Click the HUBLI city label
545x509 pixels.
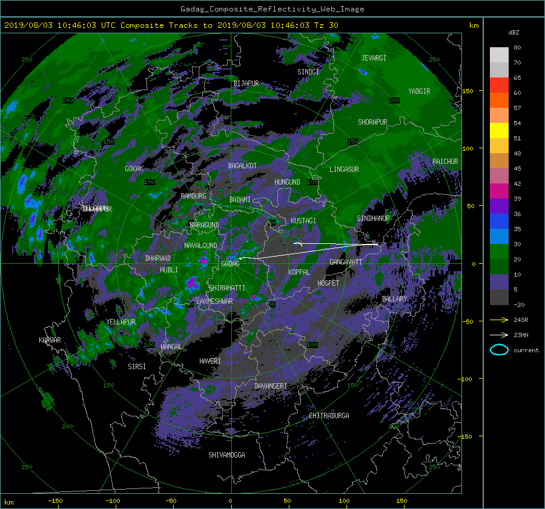(169, 269)
